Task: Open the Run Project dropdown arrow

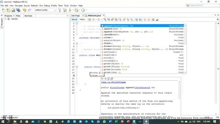Action: [73, 10]
